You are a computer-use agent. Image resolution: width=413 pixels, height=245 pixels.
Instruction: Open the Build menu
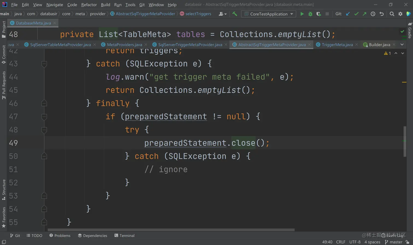pyautogui.click(x=105, y=5)
